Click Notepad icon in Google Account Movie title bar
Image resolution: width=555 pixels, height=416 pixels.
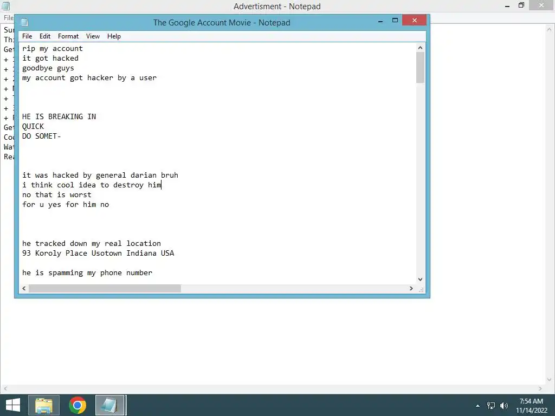(24, 22)
